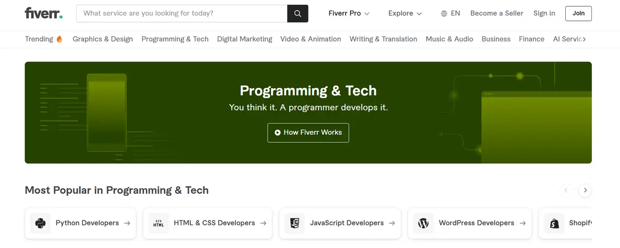This screenshot has width=620, height=248.
Task: Open JavaScript Developers card
Action: coord(340,223)
